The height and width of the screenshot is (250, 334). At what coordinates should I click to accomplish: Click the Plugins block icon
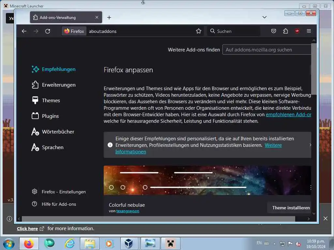[x=35, y=116]
